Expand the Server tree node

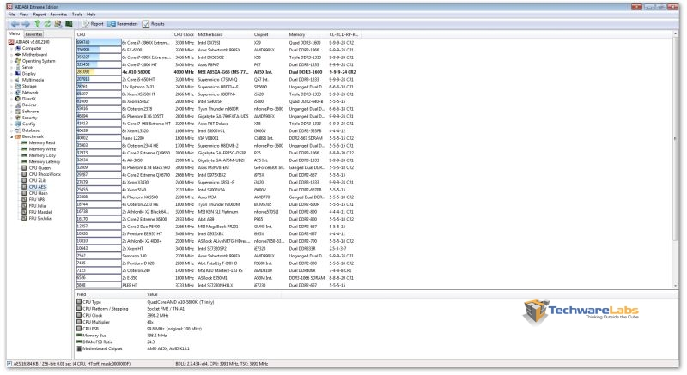point(12,68)
